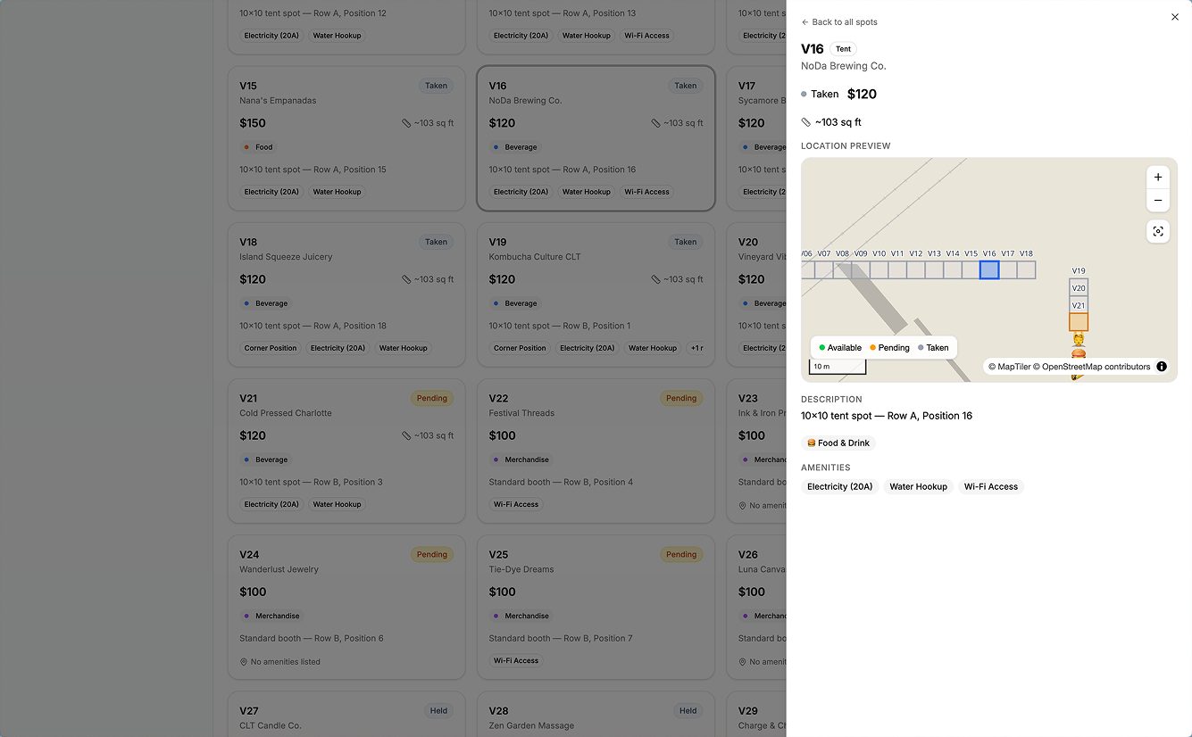1192x737 pixels.
Task: Zoom out on the location preview map
Action: (x=1157, y=201)
